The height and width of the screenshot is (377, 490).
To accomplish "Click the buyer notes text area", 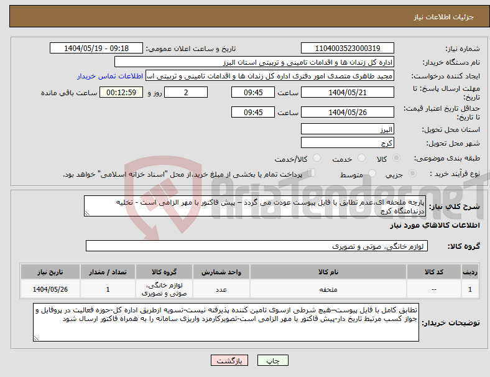I will click(x=226, y=322).
